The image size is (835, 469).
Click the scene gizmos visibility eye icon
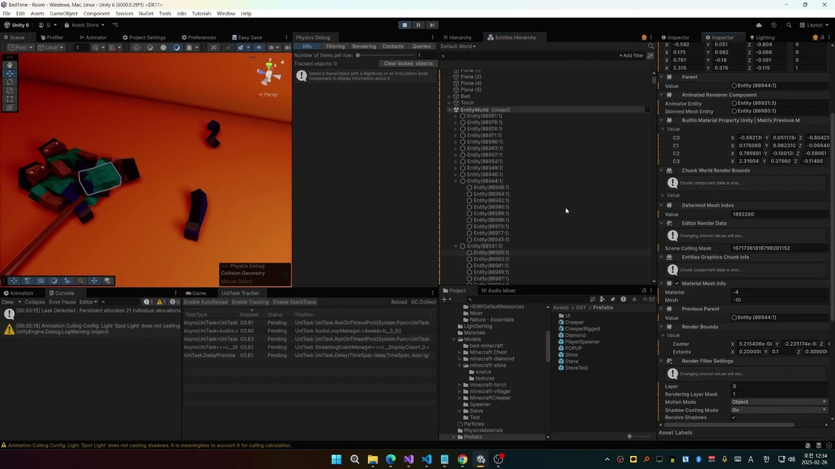tap(259, 48)
